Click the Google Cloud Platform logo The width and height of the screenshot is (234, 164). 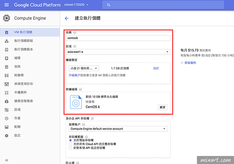click(37, 5)
